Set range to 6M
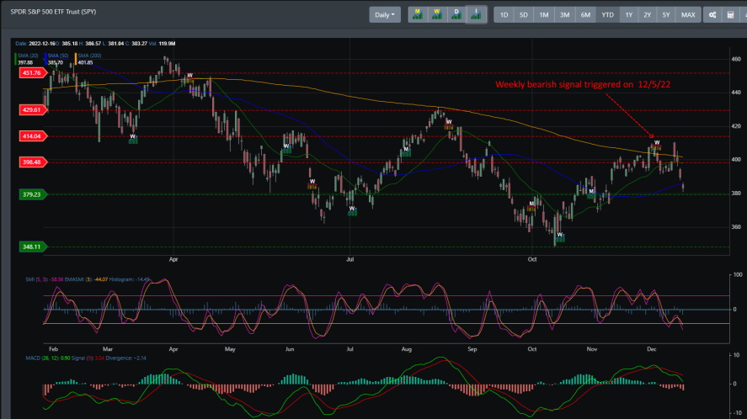This screenshot has width=747, height=419. [585, 15]
